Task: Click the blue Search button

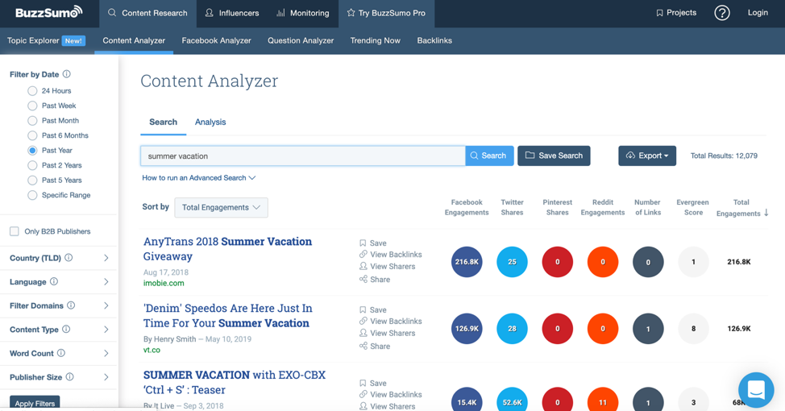Action: [489, 156]
